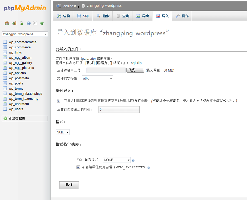This screenshot has width=247, height=200.
Task: Open phpMyAdmin documentation question-mark icon
Action: click(28, 23)
